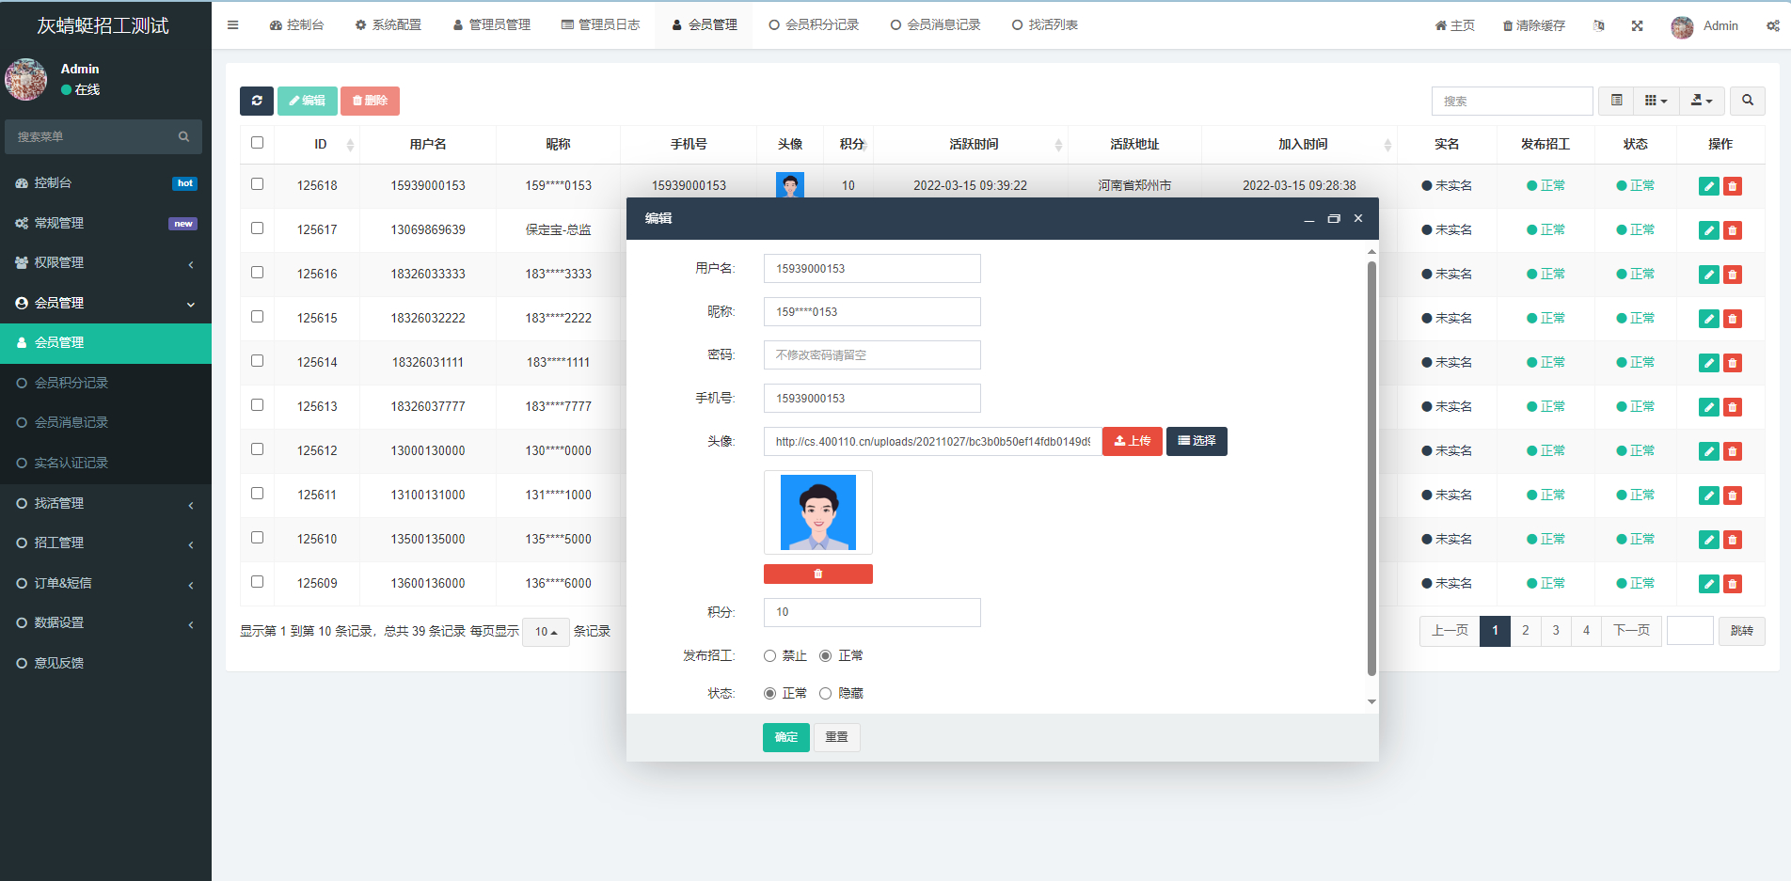Switch to the 会员积分记录 tab
The image size is (1791, 881).
(815, 24)
